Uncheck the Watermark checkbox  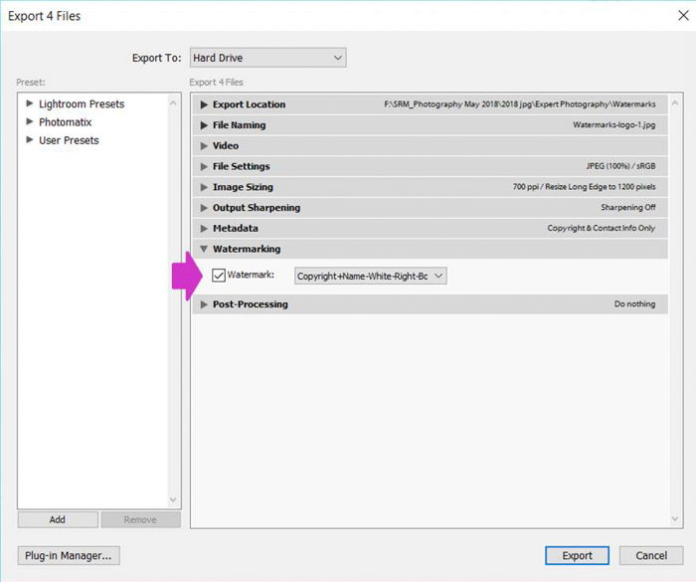coord(219,276)
